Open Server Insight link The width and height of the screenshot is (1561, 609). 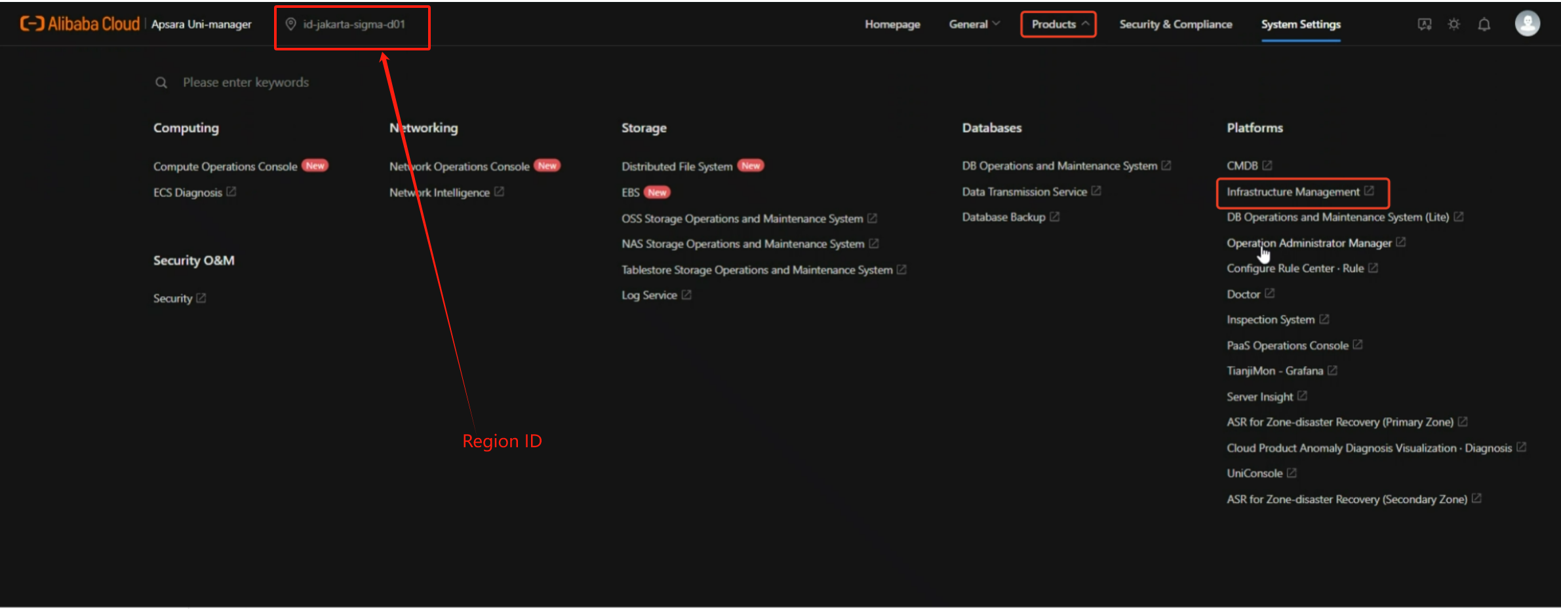coord(1259,397)
